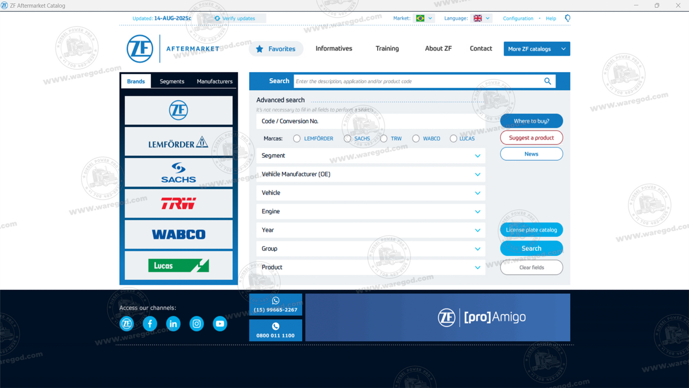689x388 pixels.
Task: Select the WABCO radio button
Action: click(x=416, y=138)
